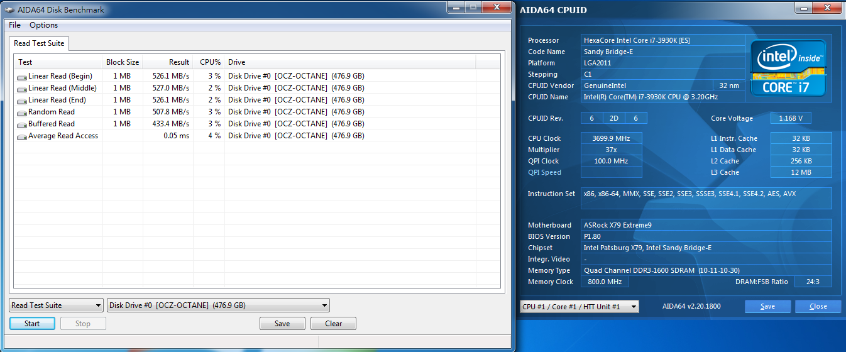Open the Options menu

tap(44, 25)
